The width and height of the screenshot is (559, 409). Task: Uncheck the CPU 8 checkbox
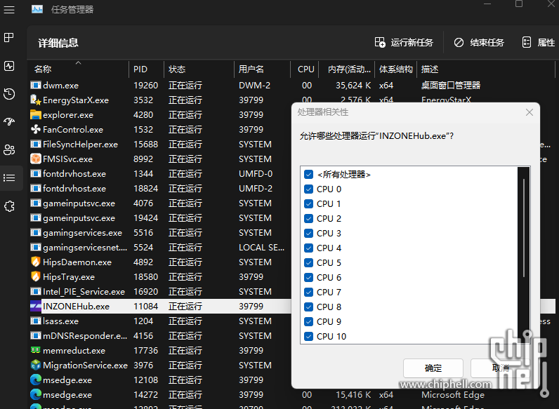point(309,307)
